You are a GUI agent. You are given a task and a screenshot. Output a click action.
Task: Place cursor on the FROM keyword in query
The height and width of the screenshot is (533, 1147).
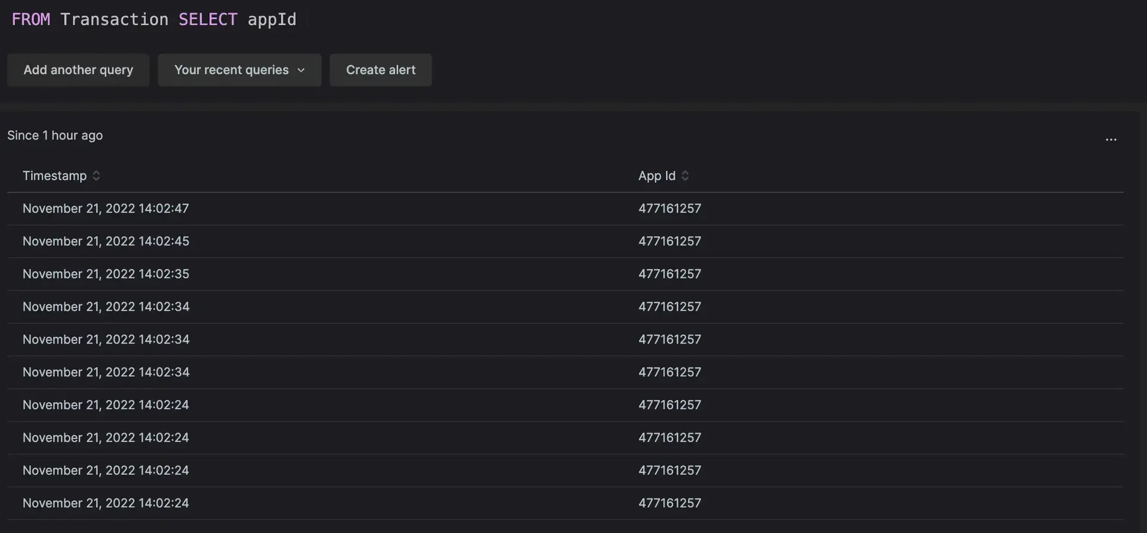point(31,20)
